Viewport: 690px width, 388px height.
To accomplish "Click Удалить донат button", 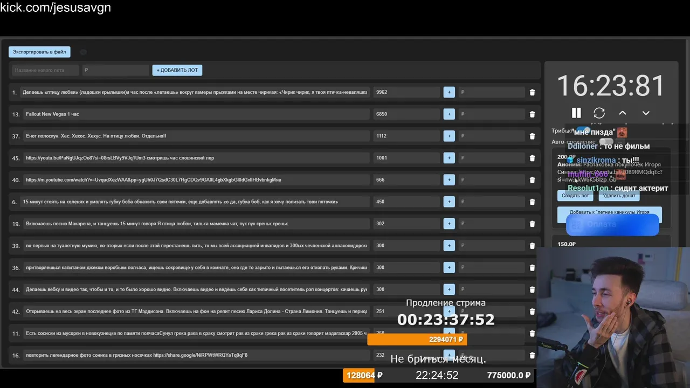I will tap(619, 196).
